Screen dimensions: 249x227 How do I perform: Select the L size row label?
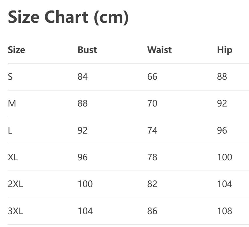[10, 130]
